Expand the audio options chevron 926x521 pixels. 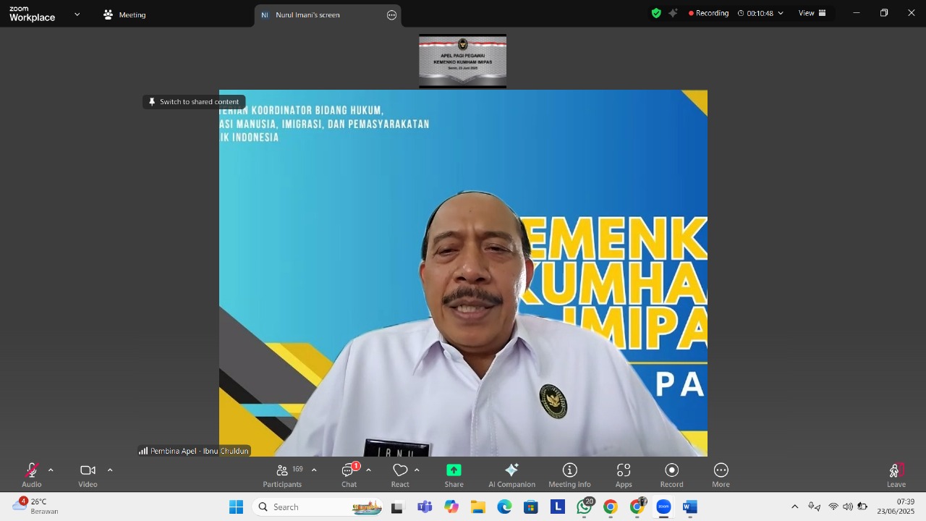coord(51,470)
